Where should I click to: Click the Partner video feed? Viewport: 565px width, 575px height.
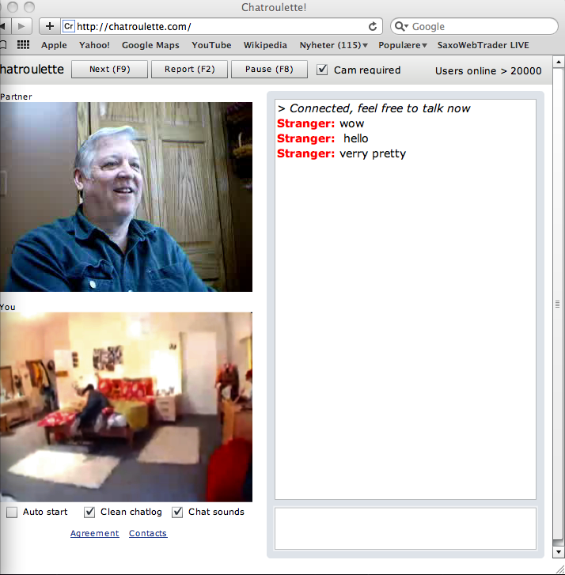tap(126, 197)
